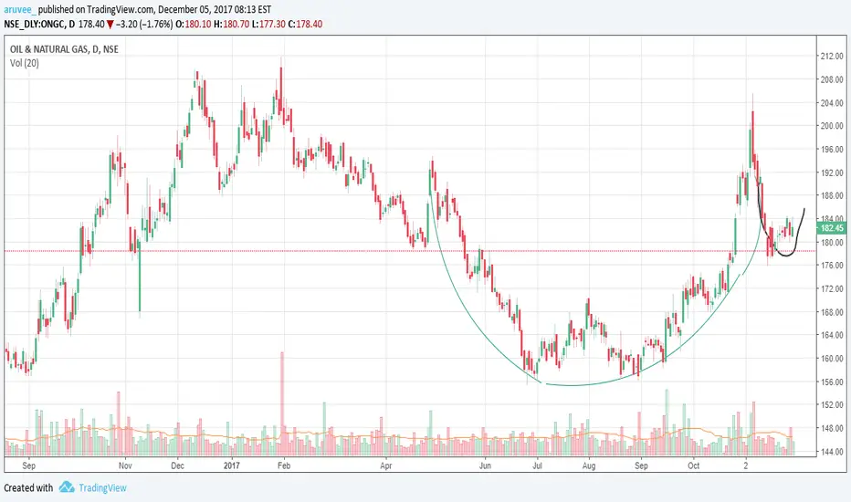Click the 164.00 price axis label
Screen dimensions: 851x502
tap(832, 335)
